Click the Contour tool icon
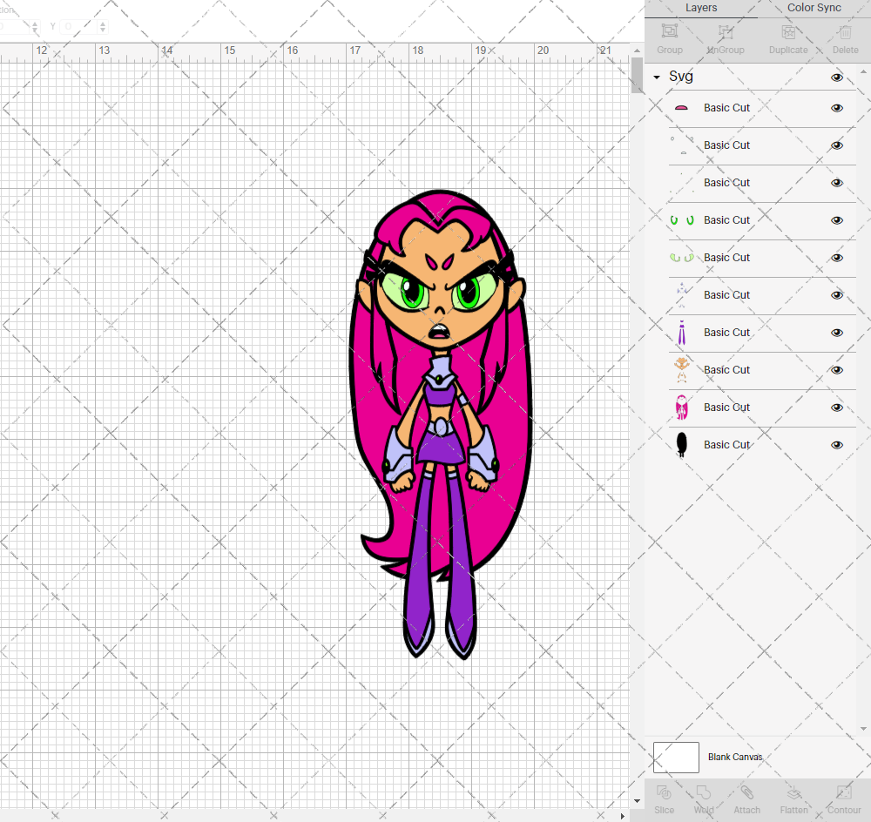This screenshot has height=822, width=871. click(x=844, y=792)
